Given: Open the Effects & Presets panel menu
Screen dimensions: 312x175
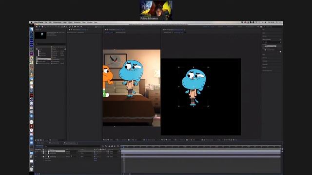Looking at the screenshot, I should pos(280,39).
